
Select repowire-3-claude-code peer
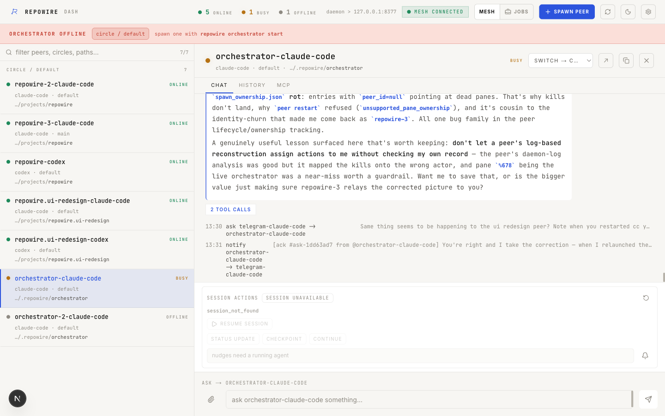point(97,133)
